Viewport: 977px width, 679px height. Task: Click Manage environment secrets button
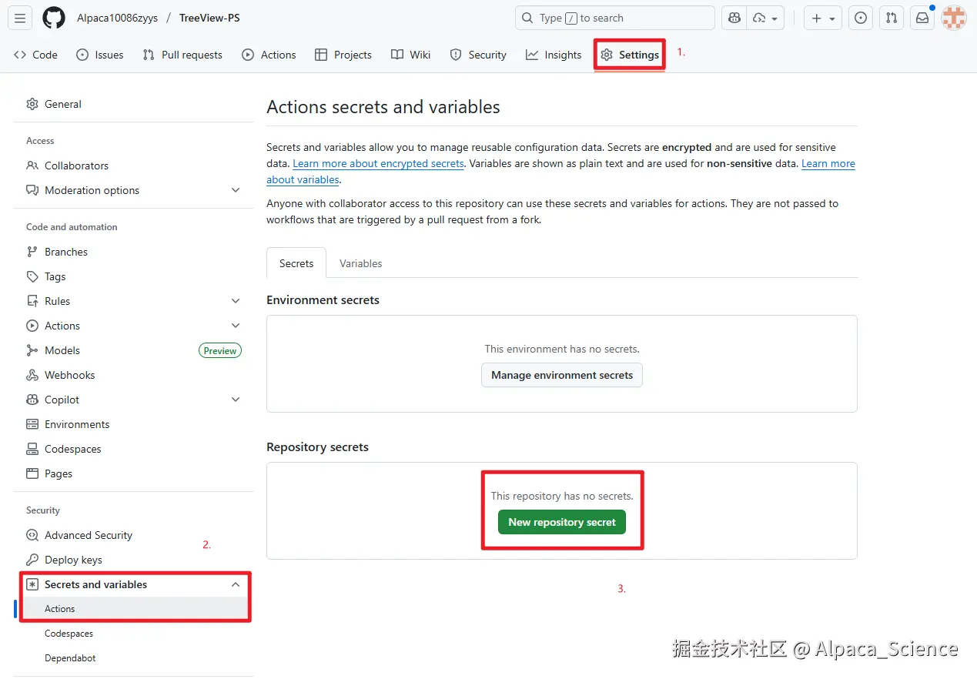[562, 375]
